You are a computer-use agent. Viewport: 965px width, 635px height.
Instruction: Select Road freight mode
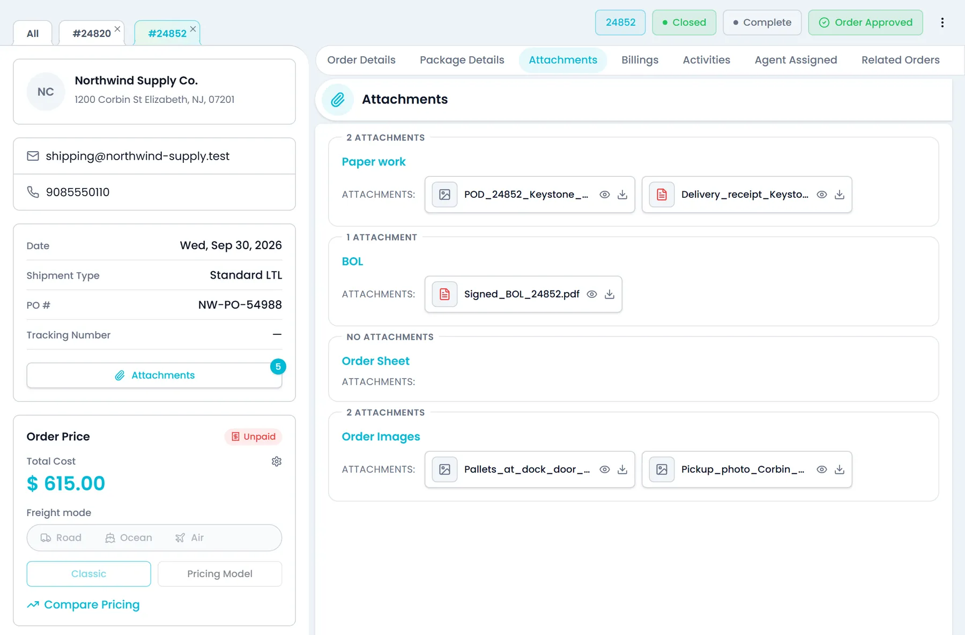pos(61,537)
